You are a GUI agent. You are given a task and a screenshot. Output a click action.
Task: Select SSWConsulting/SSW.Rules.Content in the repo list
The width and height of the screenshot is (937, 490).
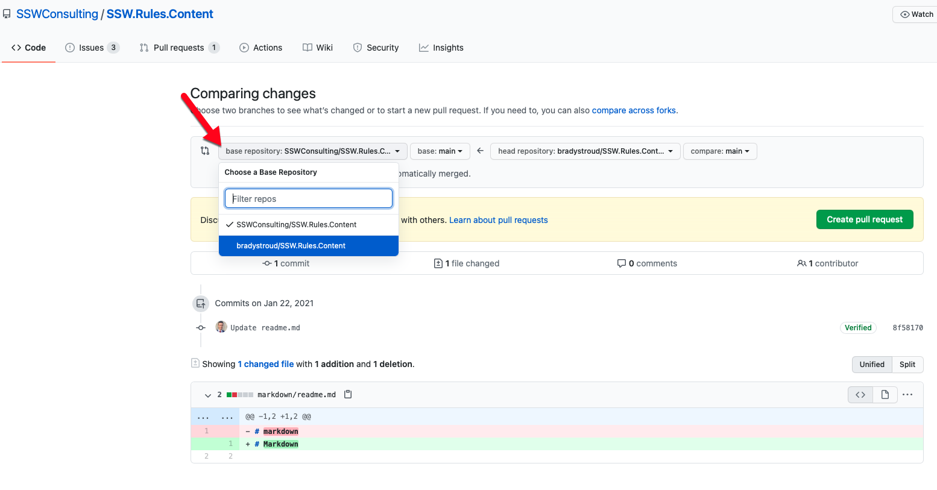pos(309,225)
